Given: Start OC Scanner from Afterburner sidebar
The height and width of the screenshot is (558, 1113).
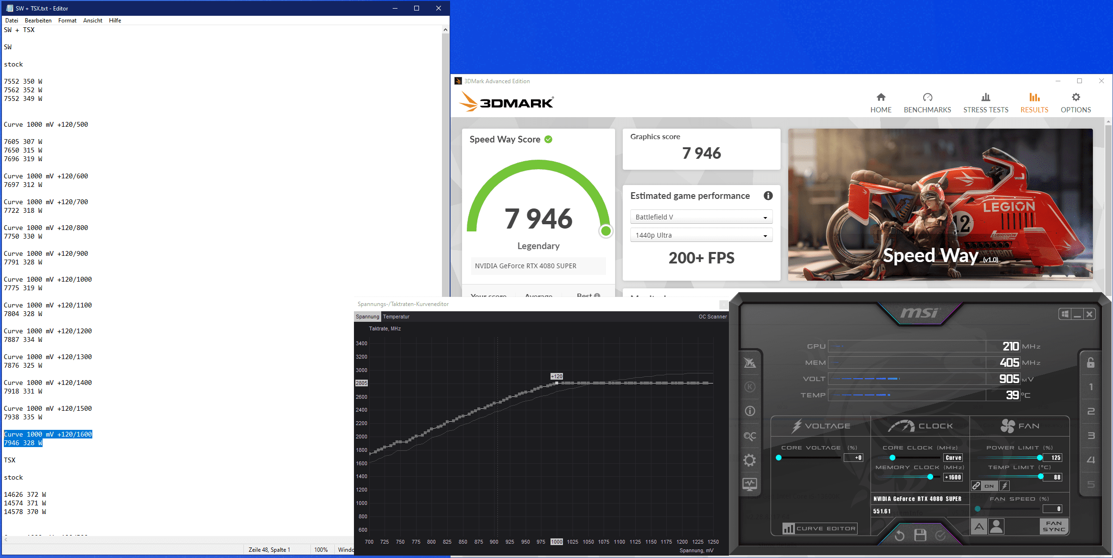Looking at the screenshot, I should pos(750,436).
